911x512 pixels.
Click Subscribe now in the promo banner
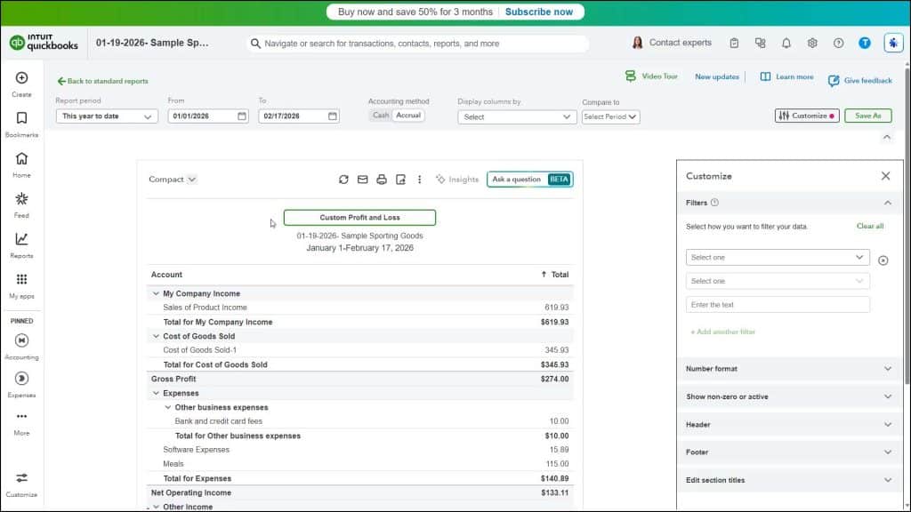tap(539, 12)
